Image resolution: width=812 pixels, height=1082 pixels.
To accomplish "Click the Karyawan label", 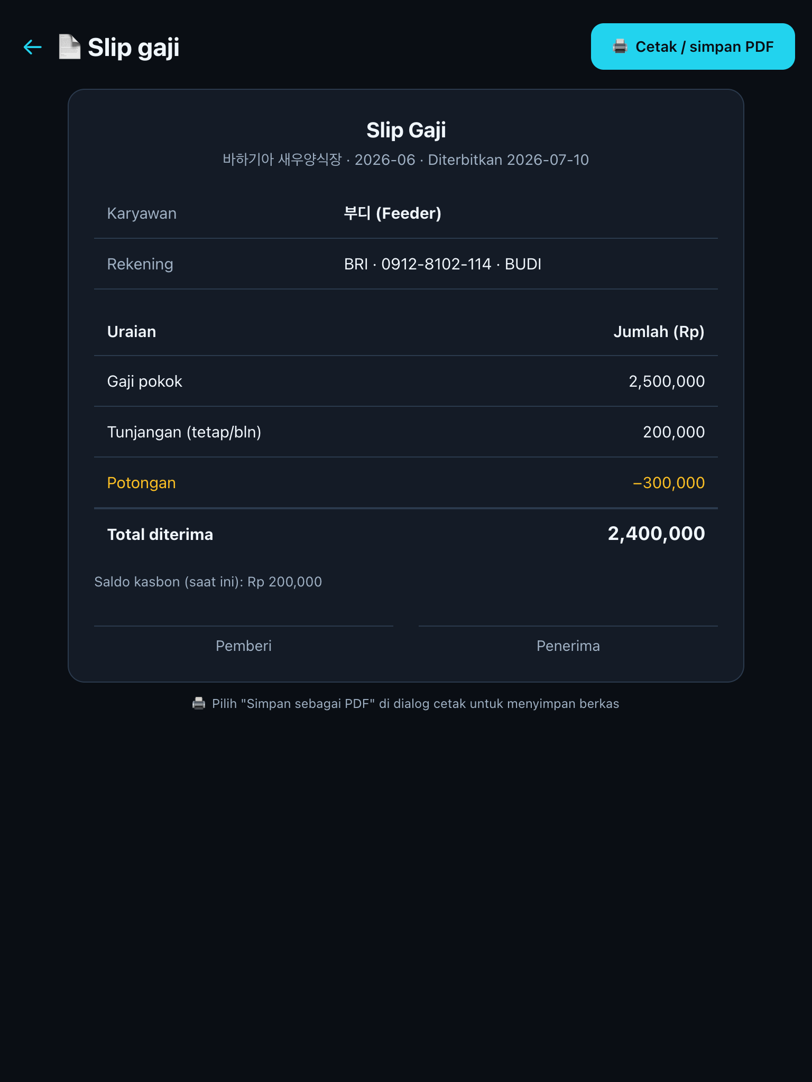I will pyautogui.click(x=142, y=213).
